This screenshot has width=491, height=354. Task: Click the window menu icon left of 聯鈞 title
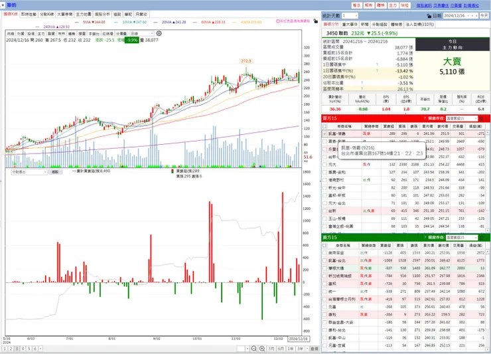pyautogui.click(x=3, y=5)
